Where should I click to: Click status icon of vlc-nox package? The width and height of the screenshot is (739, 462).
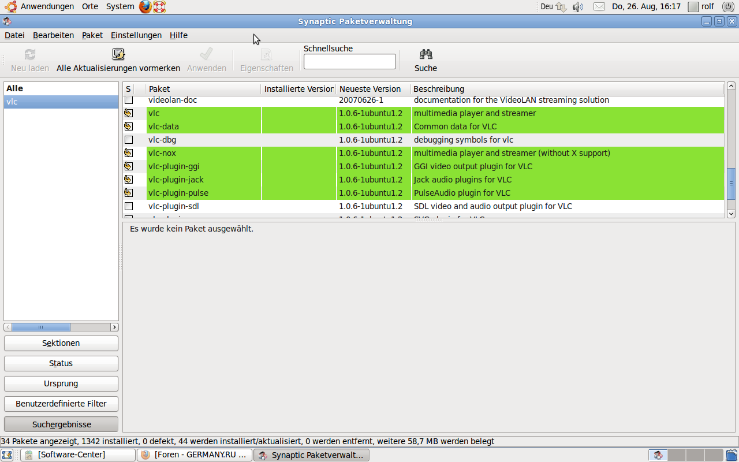click(x=129, y=153)
